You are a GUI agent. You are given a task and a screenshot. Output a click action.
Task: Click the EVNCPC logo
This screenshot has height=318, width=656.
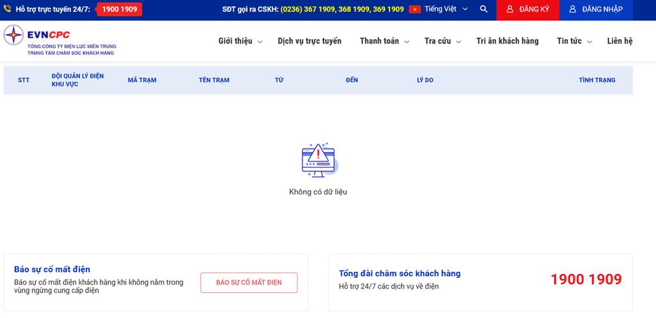pos(59,41)
